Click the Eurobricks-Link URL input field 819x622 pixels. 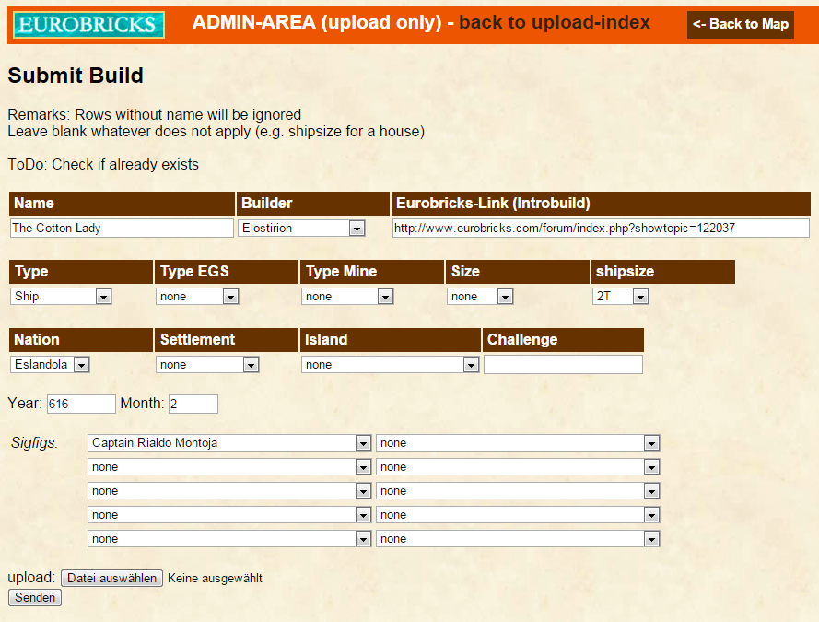[600, 228]
